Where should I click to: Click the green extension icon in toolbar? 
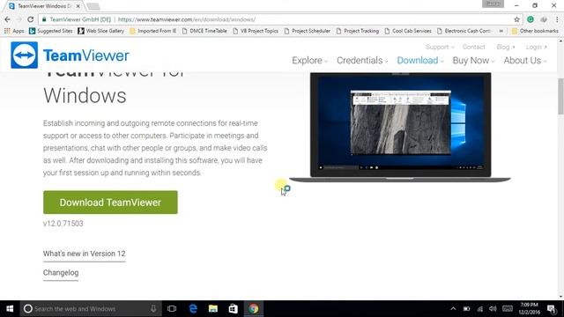click(531, 19)
